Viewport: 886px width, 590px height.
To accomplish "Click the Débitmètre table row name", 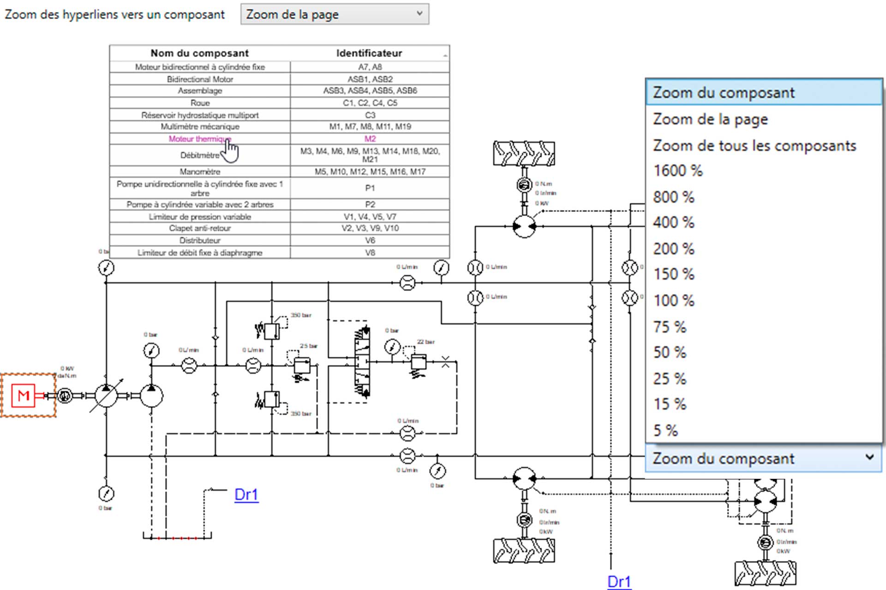I will [x=200, y=155].
